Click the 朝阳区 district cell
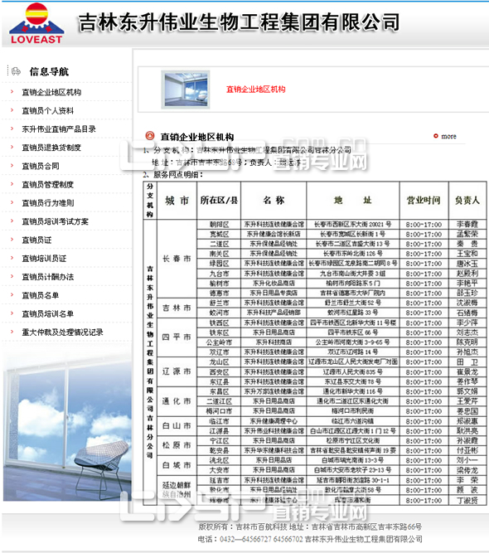Screen dimensions: 489x553 click(x=219, y=225)
